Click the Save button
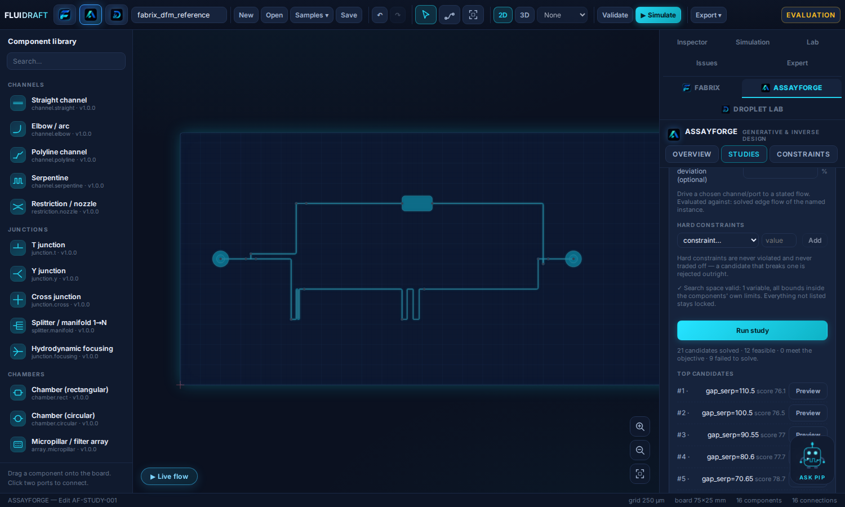 coord(349,15)
